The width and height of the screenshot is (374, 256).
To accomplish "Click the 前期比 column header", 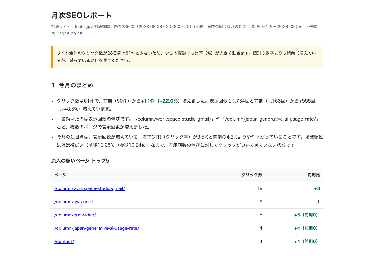I will [314, 175].
